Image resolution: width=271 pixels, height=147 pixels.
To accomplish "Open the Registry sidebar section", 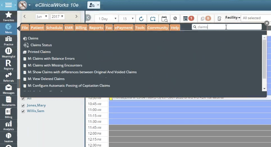I will tap(8, 65).
